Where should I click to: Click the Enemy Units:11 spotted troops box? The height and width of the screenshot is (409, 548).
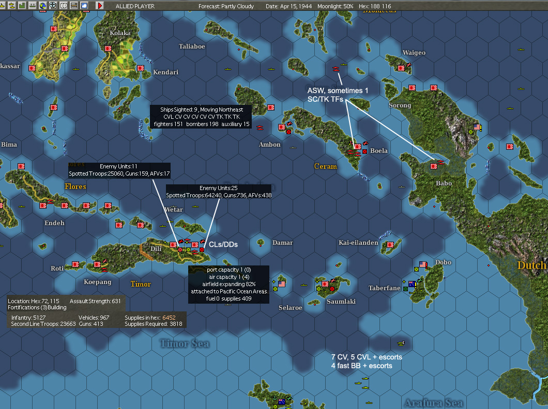click(x=119, y=170)
